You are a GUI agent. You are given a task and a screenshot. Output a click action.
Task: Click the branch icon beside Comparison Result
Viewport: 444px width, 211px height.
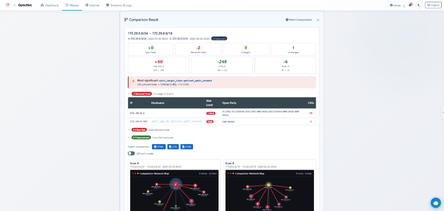pyautogui.click(x=126, y=20)
